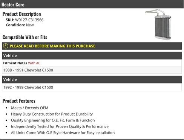Select the Heater Core title bar
This screenshot has width=184, height=140.
click(x=92, y=5)
